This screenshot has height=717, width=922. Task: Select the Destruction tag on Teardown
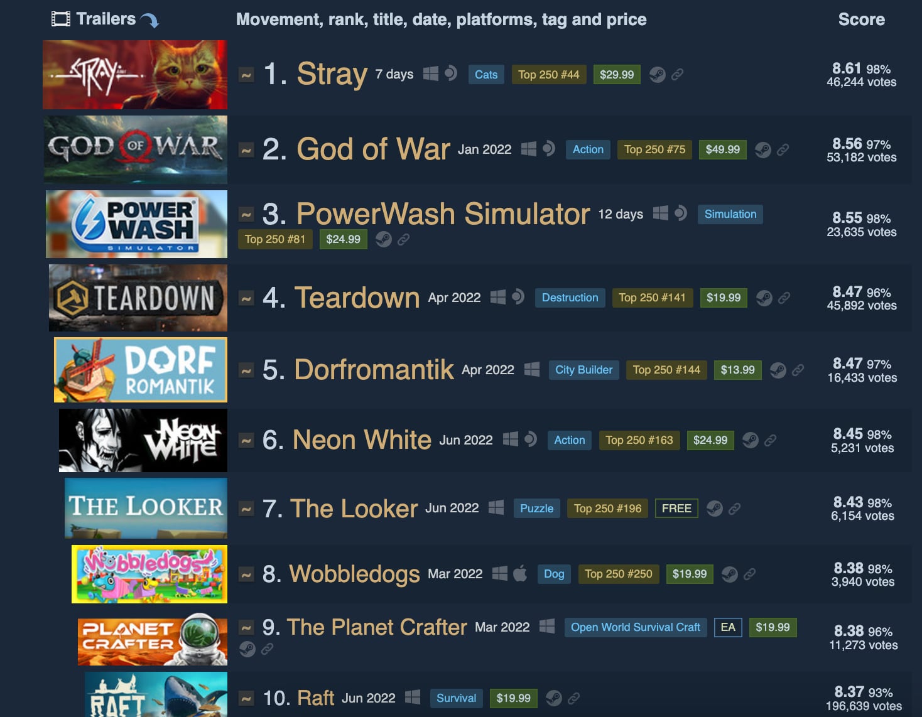click(570, 298)
